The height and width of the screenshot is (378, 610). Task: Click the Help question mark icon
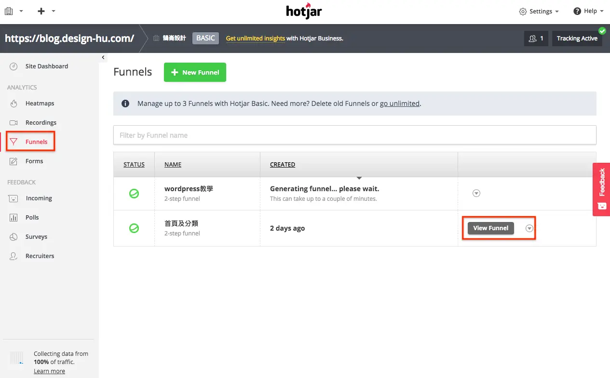(577, 11)
